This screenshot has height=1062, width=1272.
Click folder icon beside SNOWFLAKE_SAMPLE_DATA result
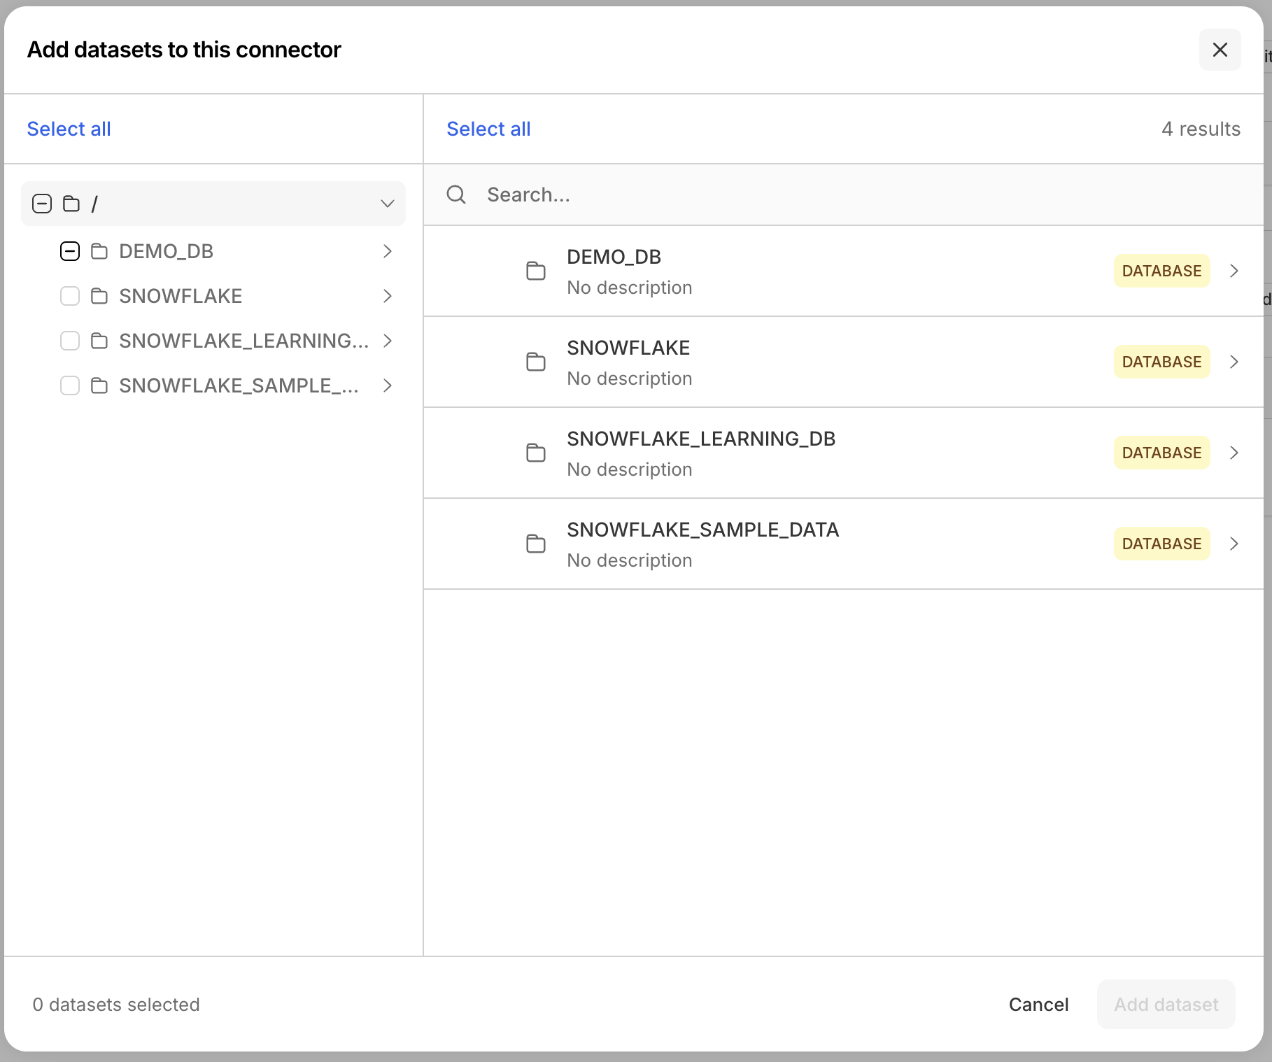[536, 544]
